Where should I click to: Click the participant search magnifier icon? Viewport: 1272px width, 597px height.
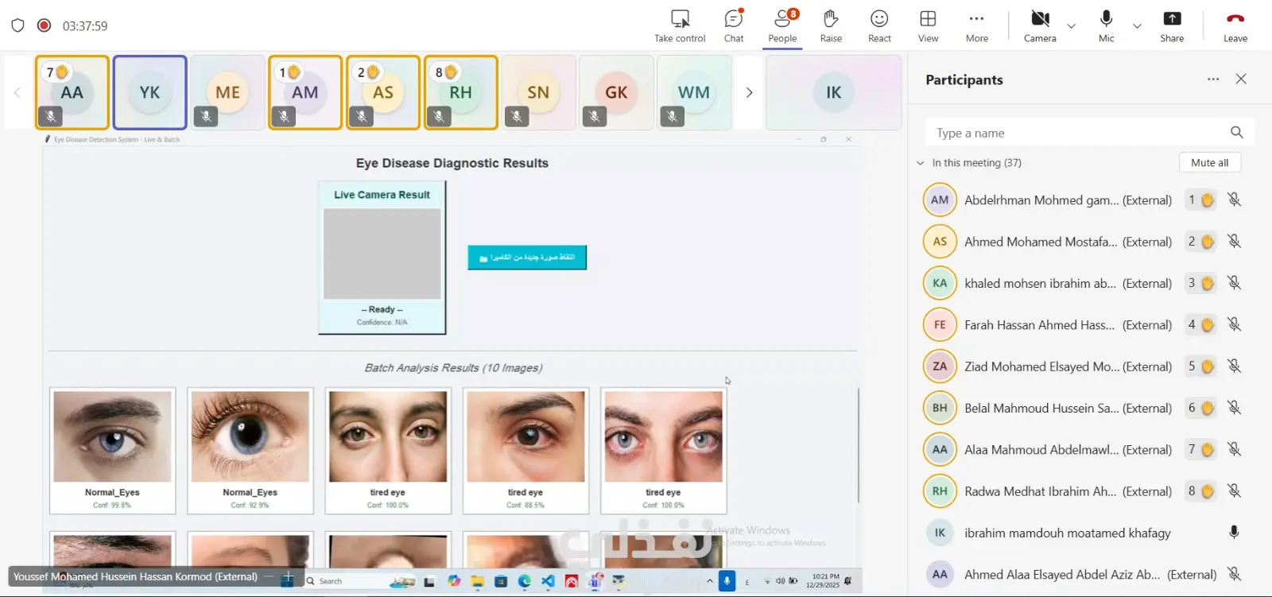pyautogui.click(x=1236, y=133)
